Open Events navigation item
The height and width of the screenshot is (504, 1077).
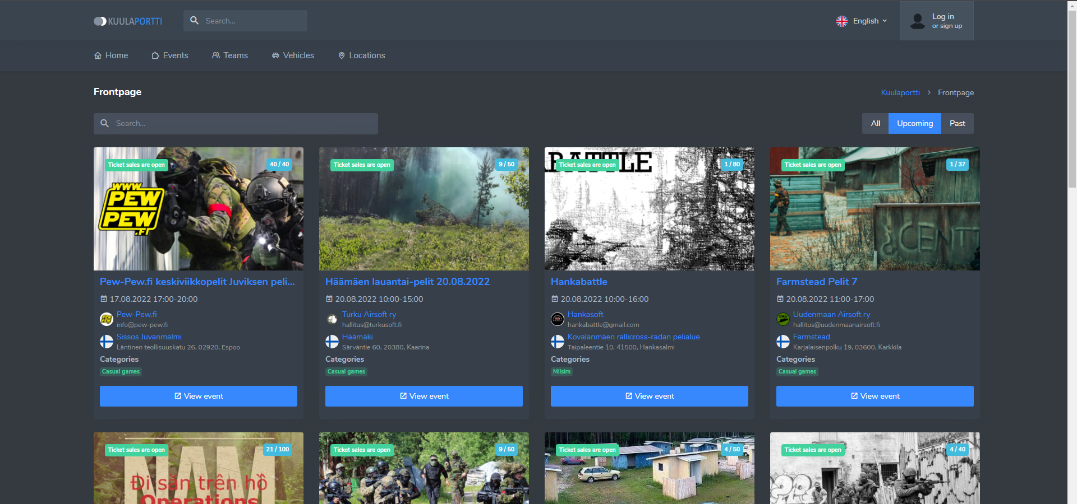[170, 55]
